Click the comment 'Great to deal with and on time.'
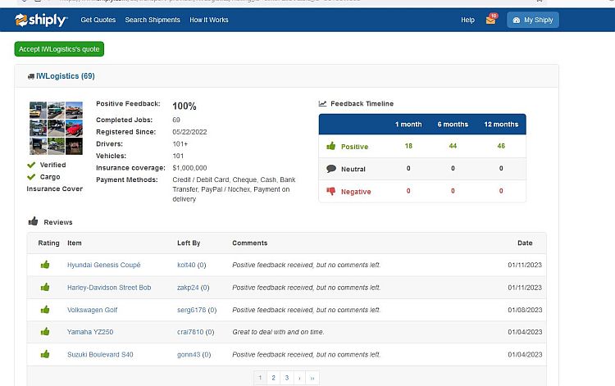Viewport: 615px width, 386px height. click(x=278, y=332)
